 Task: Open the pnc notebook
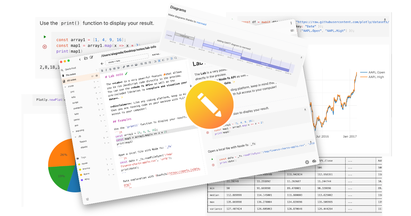(x=72, y=92)
